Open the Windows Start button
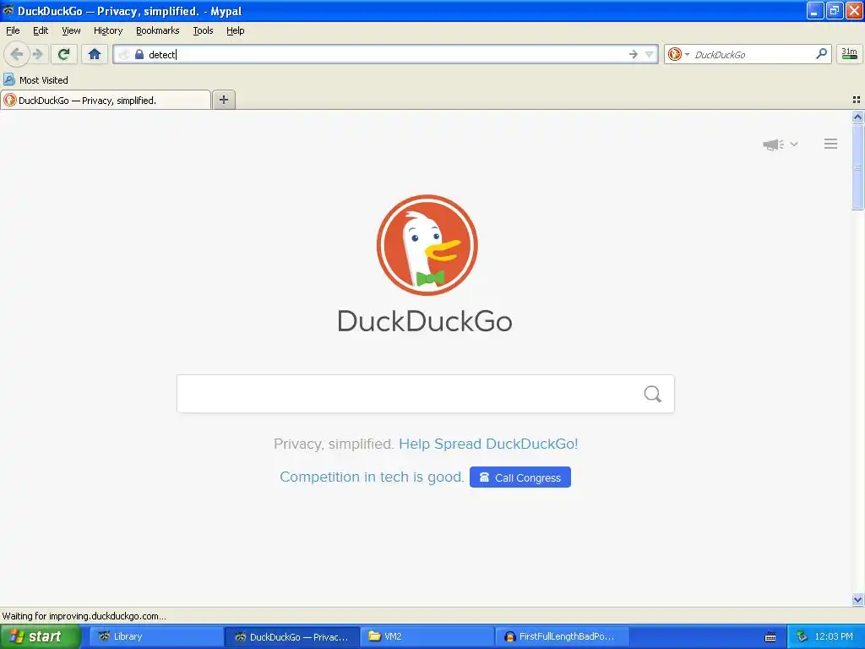 (40, 636)
